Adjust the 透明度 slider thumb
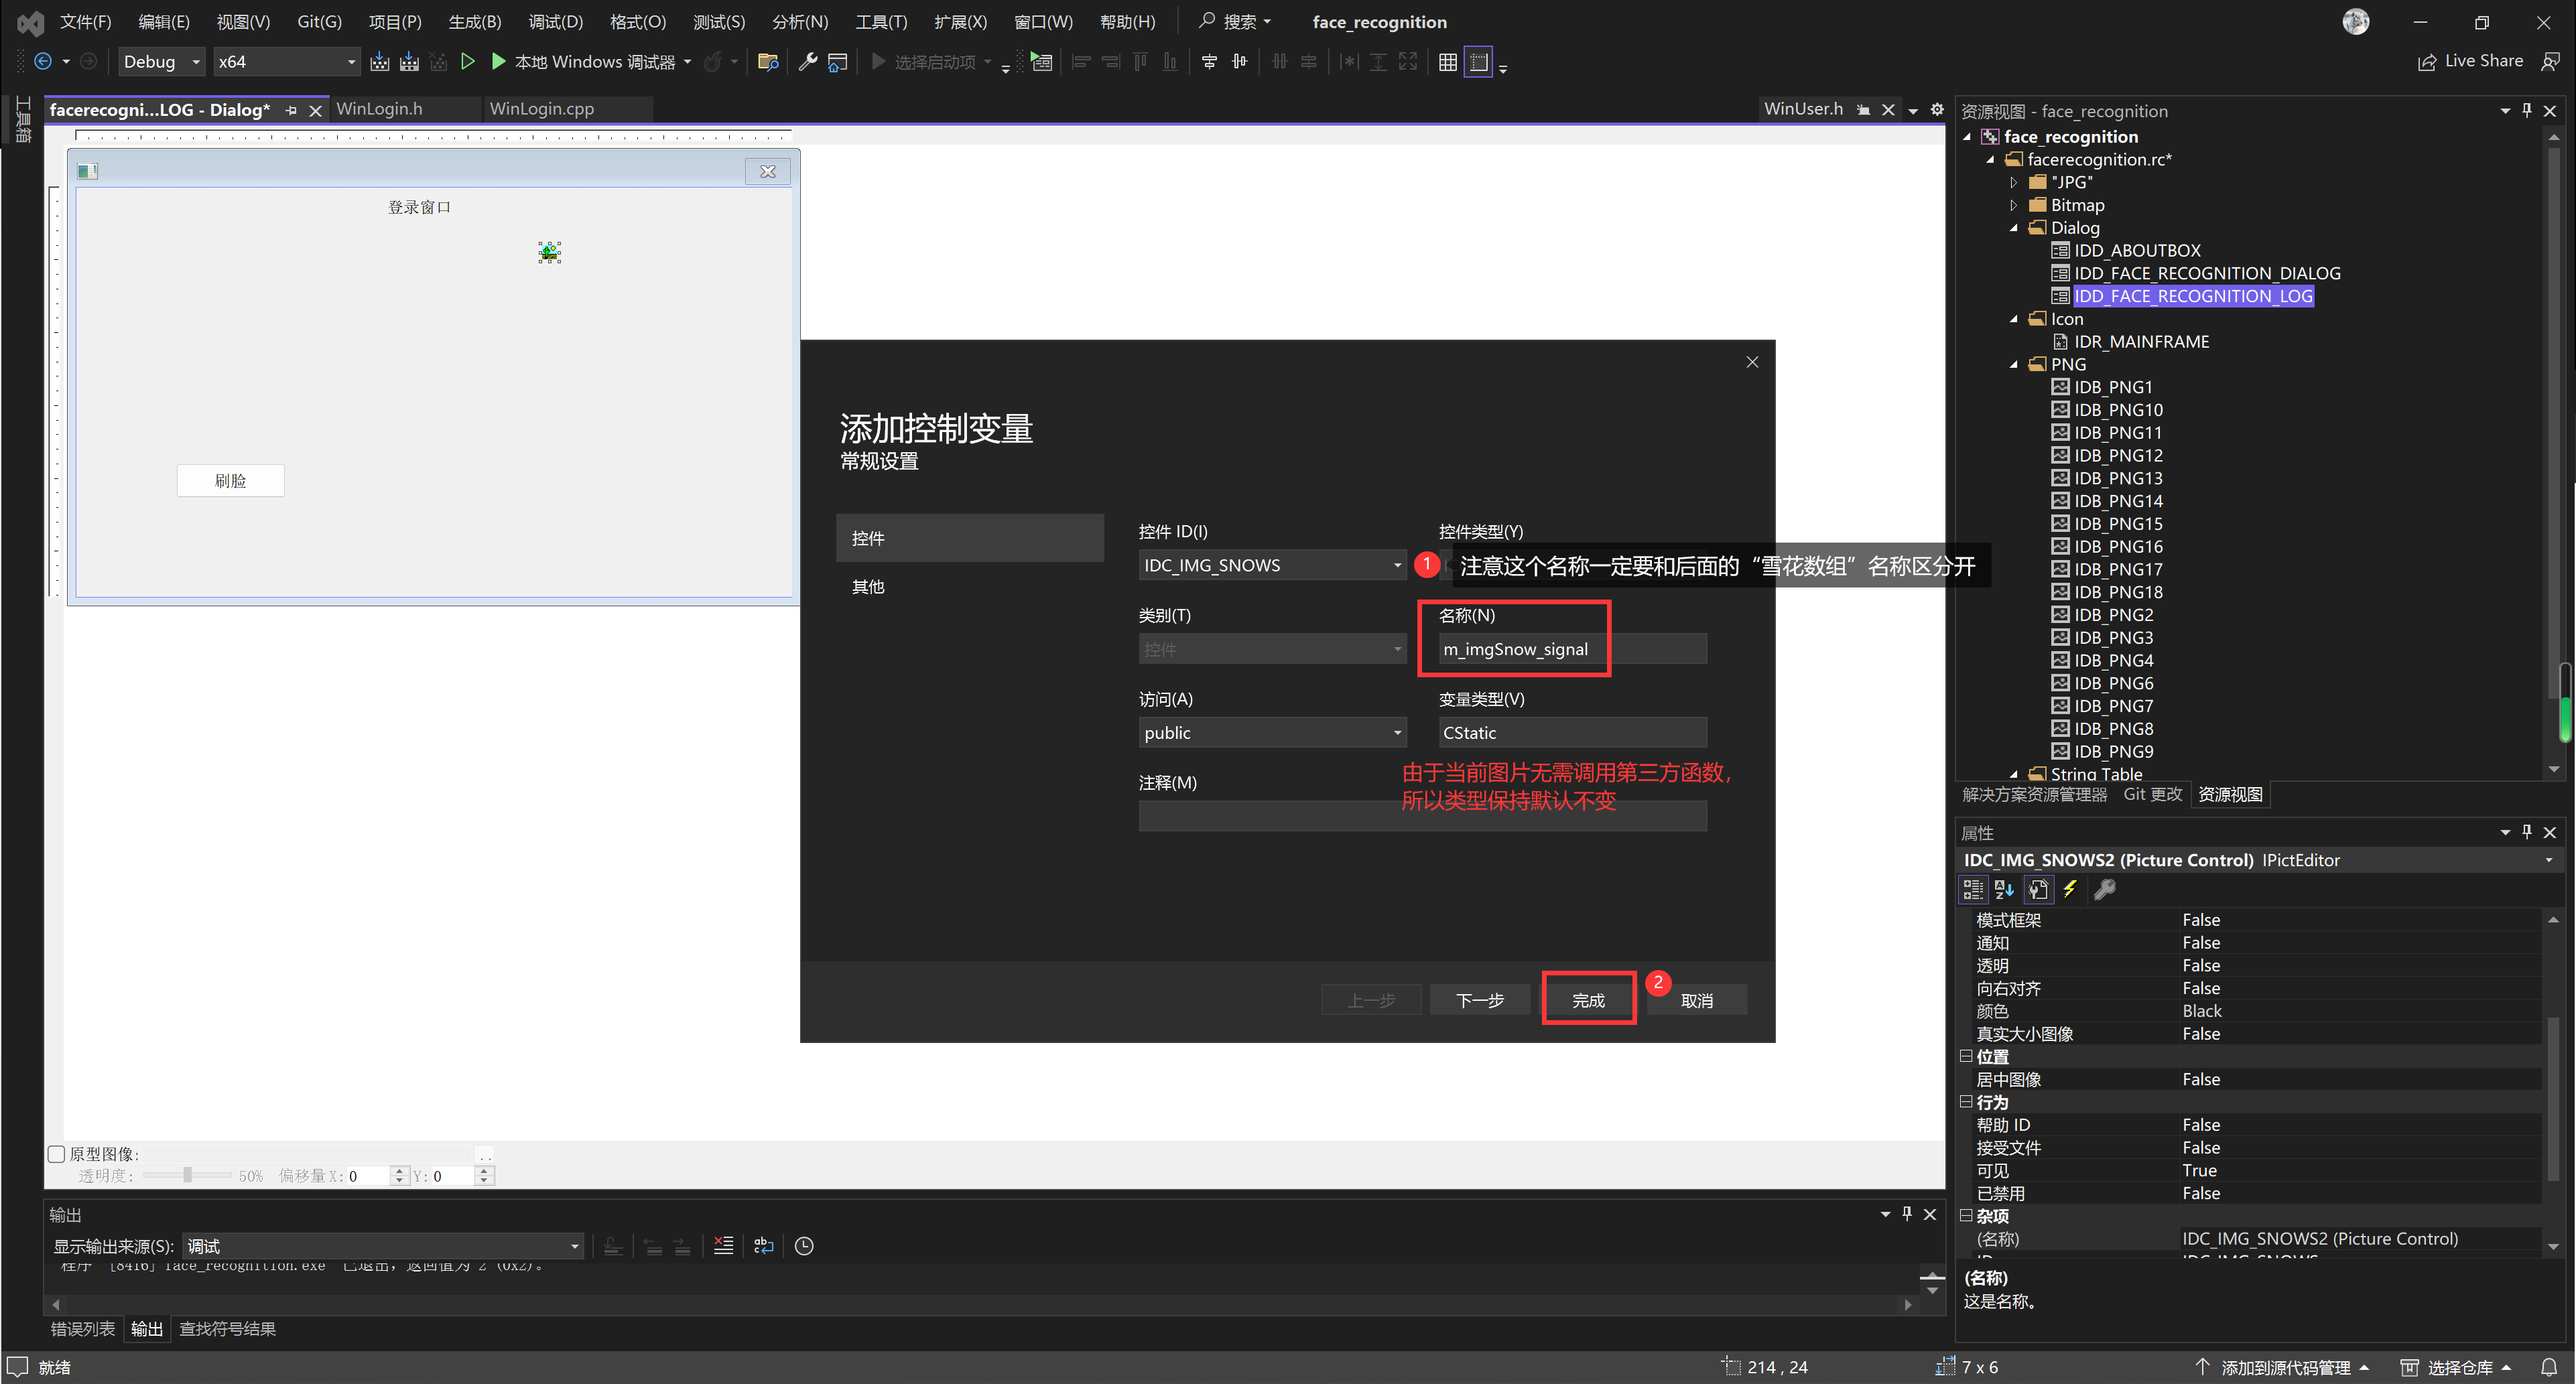This screenshot has height=1384, width=2576. 187,1176
